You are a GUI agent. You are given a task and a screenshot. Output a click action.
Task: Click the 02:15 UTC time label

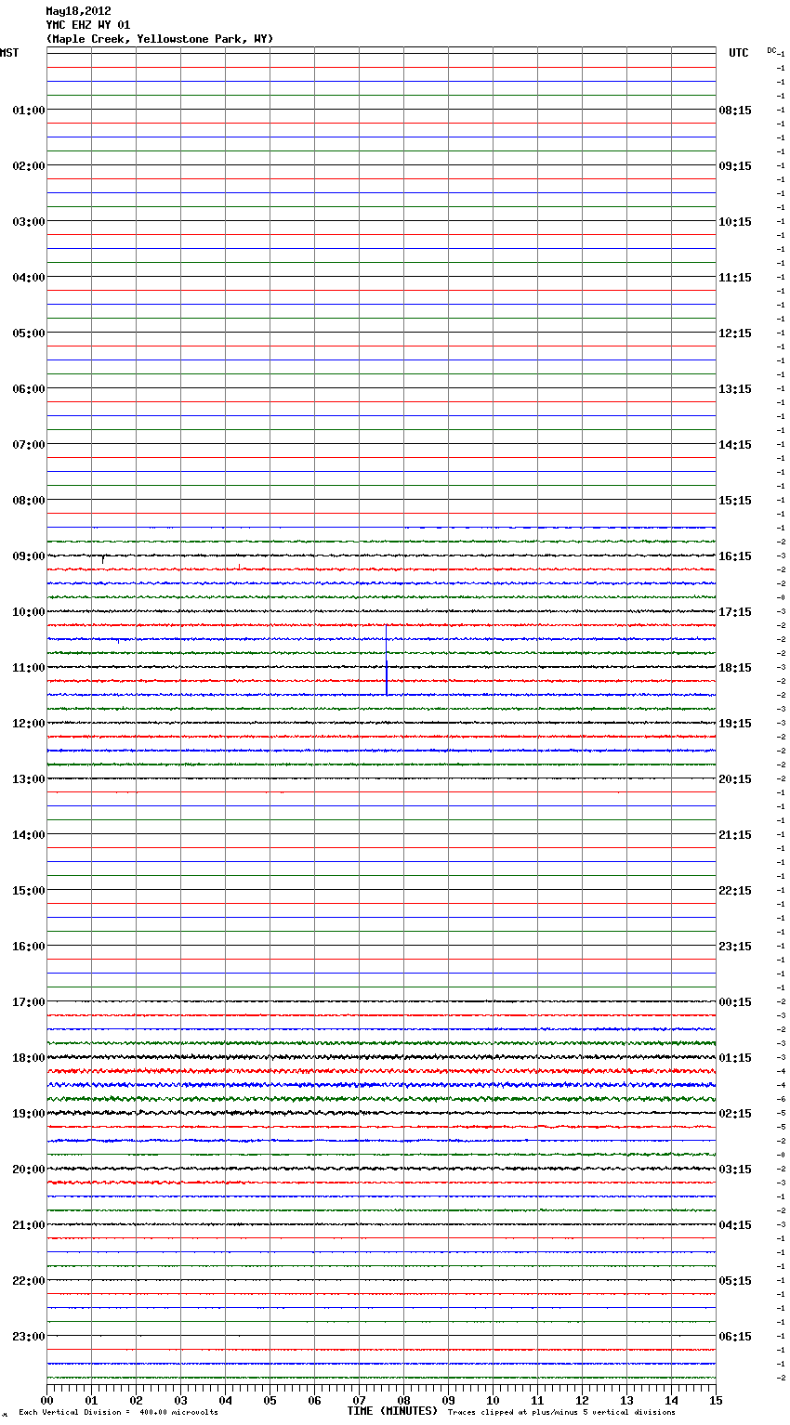pos(735,1114)
